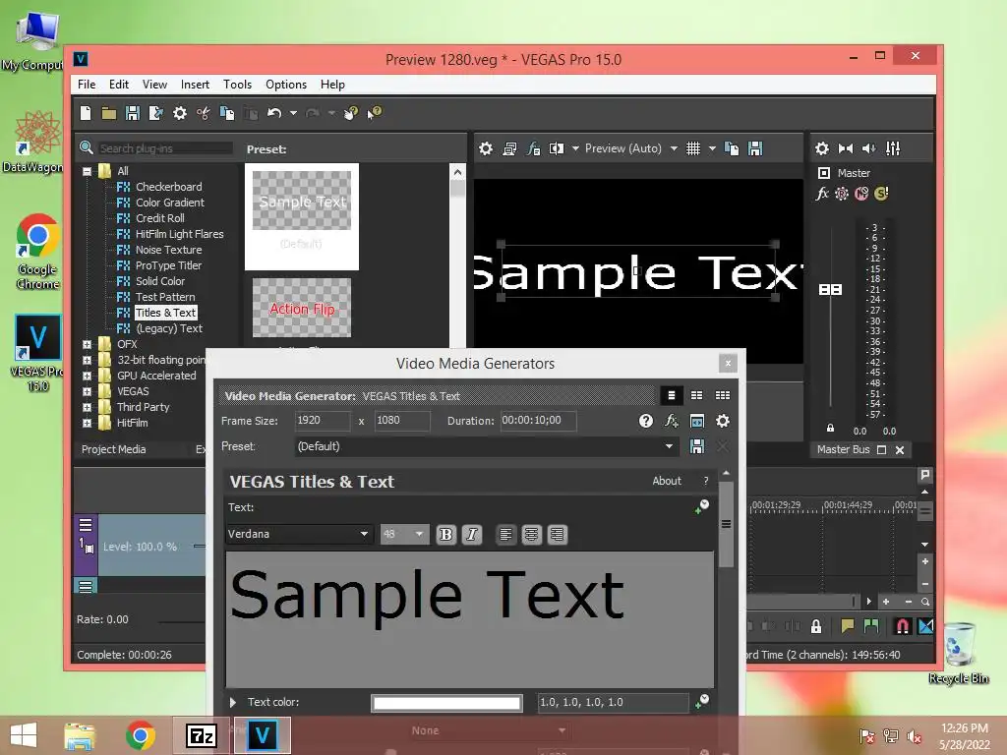1007x755 pixels.
Task: Click the Duration field 00:00:10;00
Action: point(538,421)
